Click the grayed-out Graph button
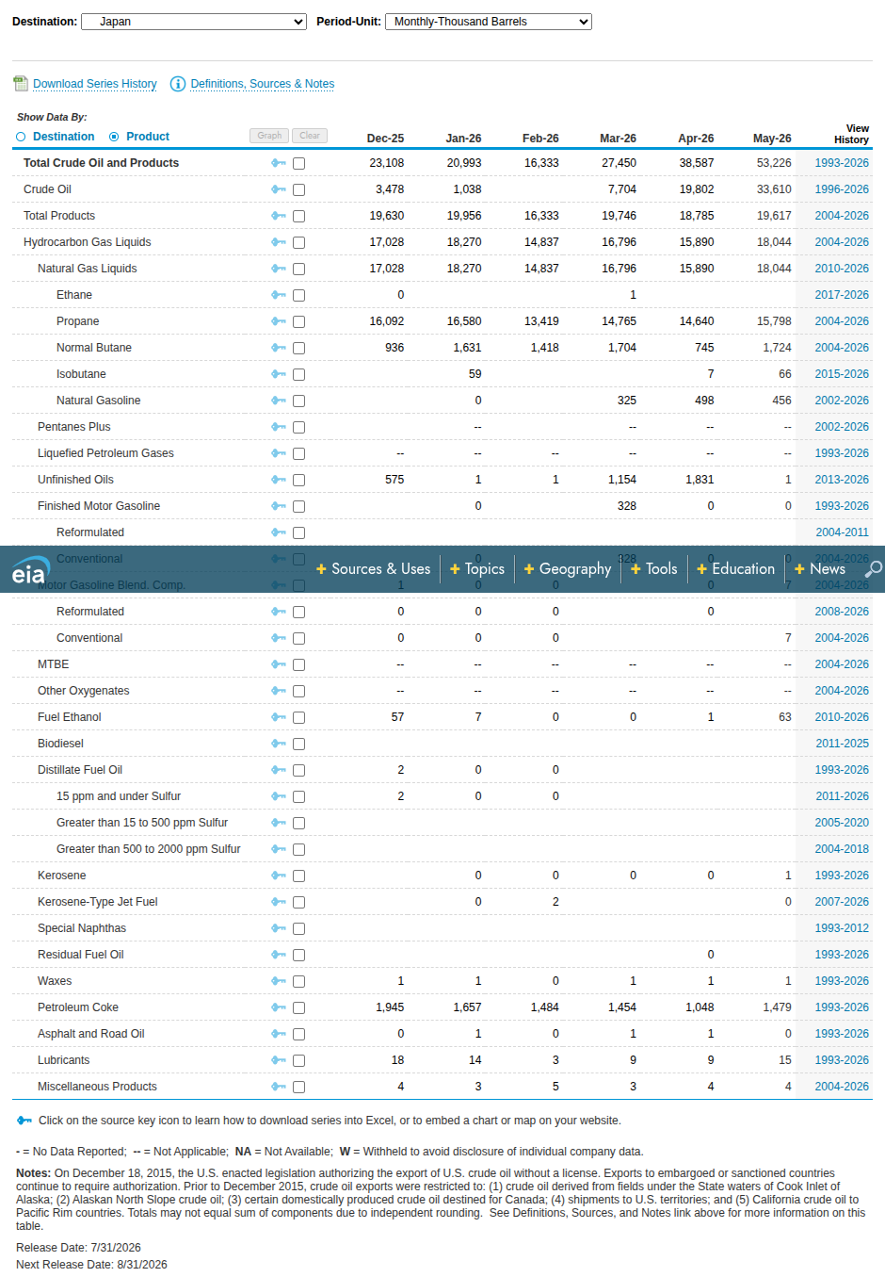Screen dimensions: 885x1277 pos(269,136)
